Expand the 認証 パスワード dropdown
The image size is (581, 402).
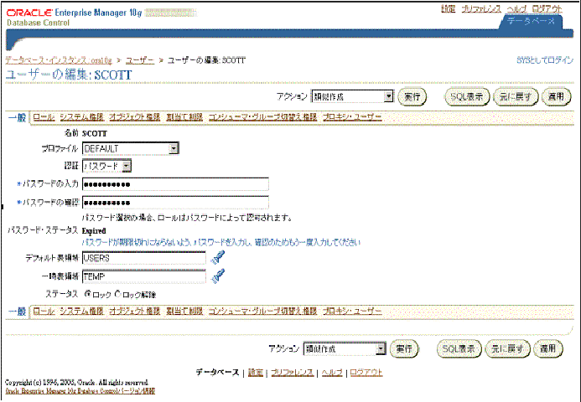(106, 166)
